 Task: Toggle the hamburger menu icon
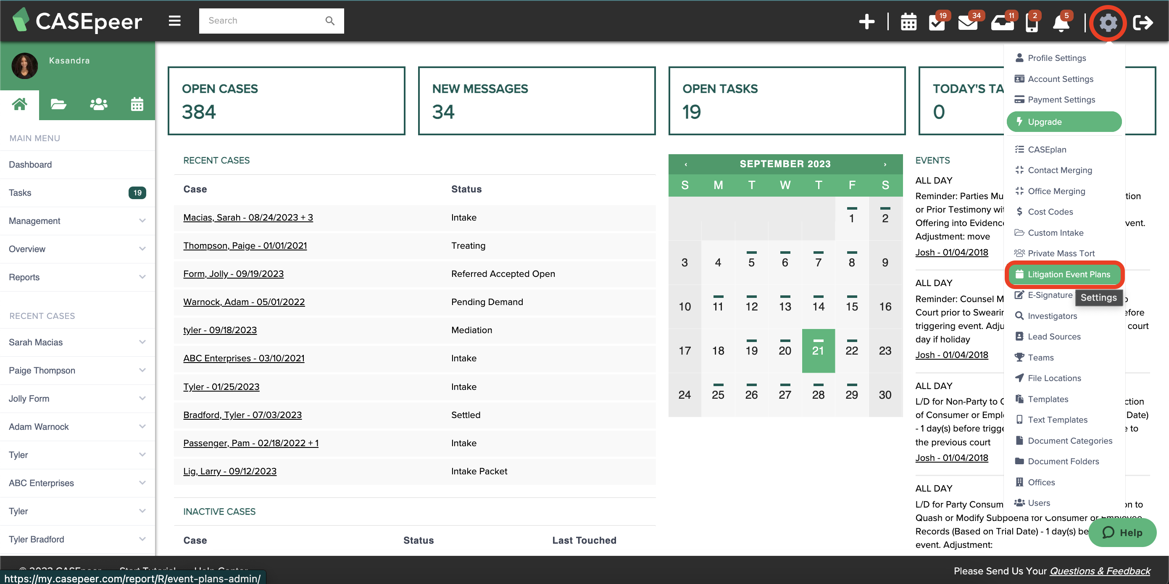point(175,21)
